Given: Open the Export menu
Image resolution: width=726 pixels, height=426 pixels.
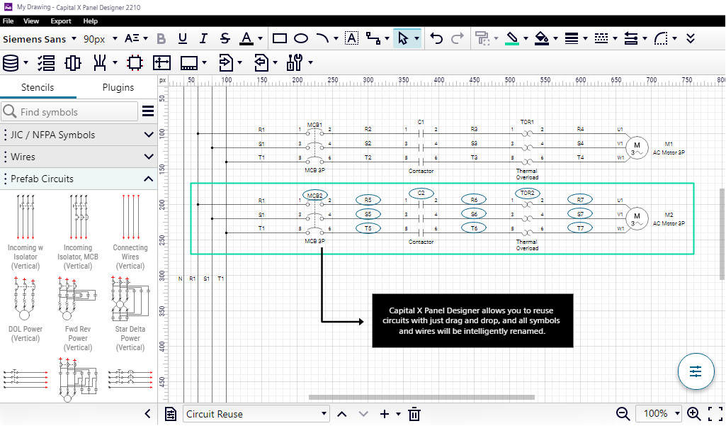Looking at the screenshot, I should pyautogui.click(x=61, y=21).
